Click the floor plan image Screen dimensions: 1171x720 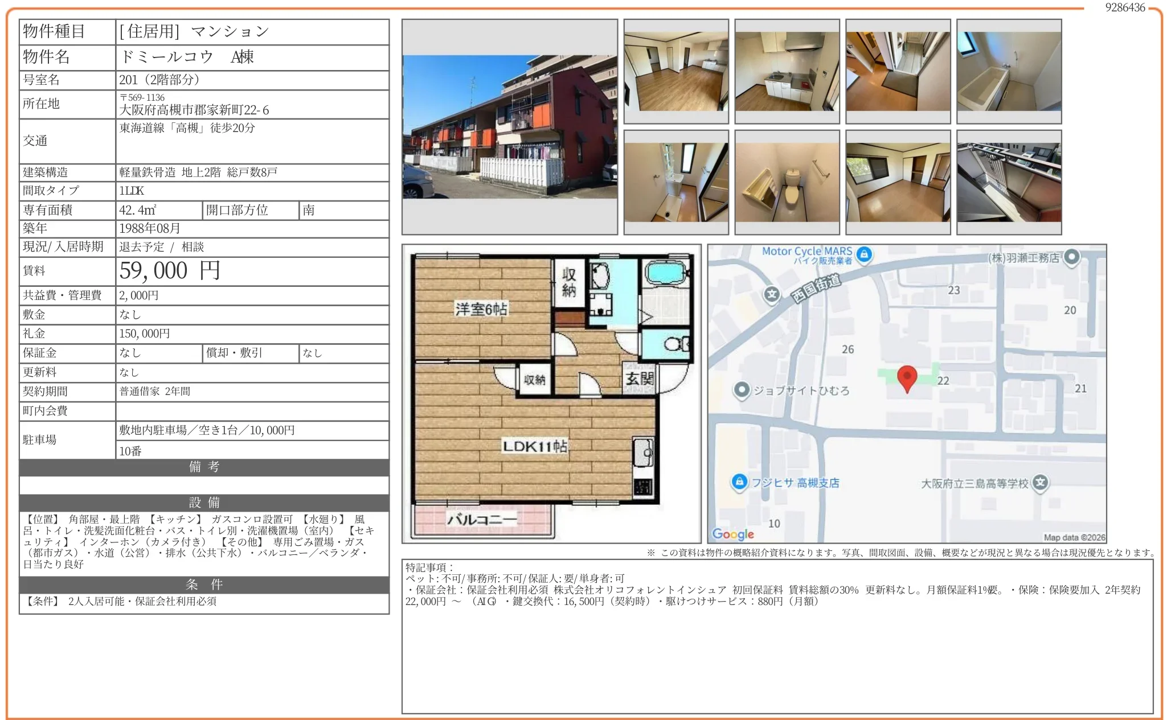pyautogui.click(x=551, y=393)
